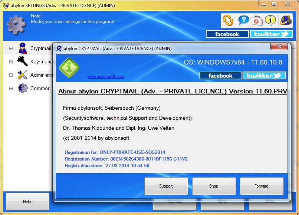Open help via blue question mark bubble
The image size is (299, 215).
(243, 20)
